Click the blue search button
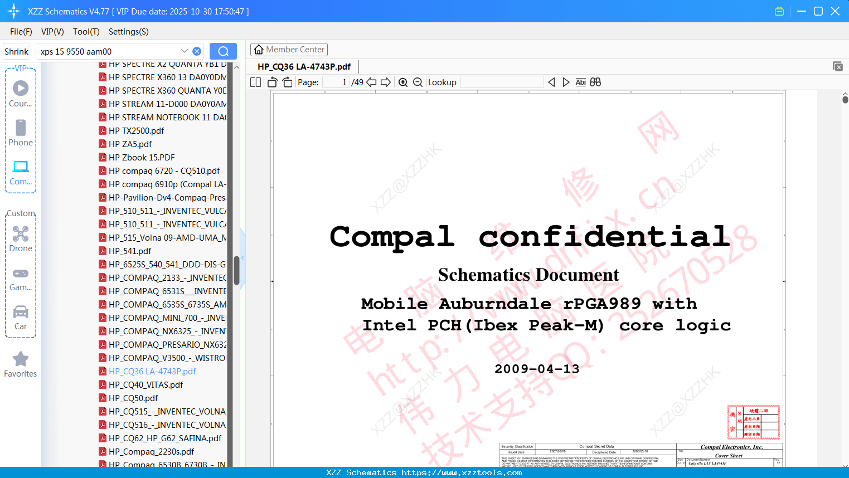 (223, 51)
